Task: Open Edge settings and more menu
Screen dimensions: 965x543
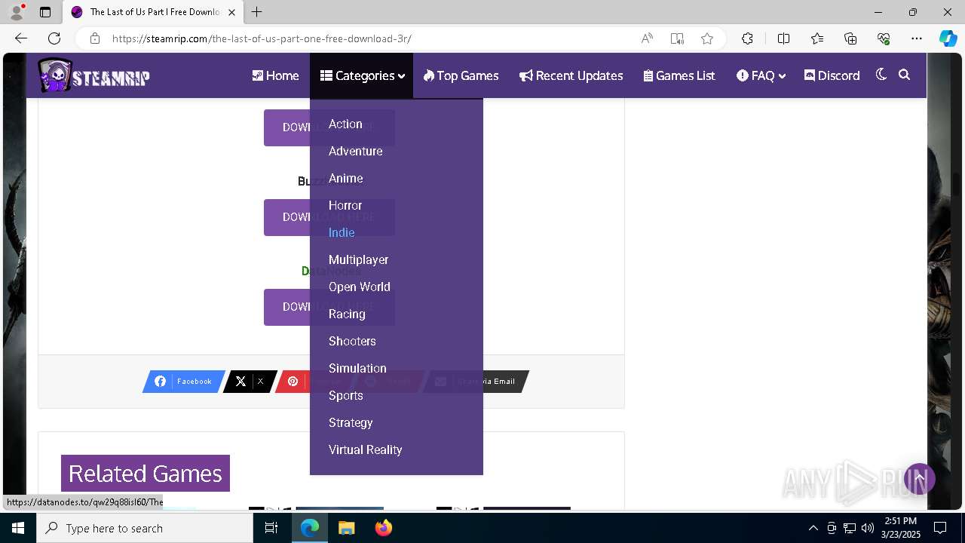Action: (917, 38)
